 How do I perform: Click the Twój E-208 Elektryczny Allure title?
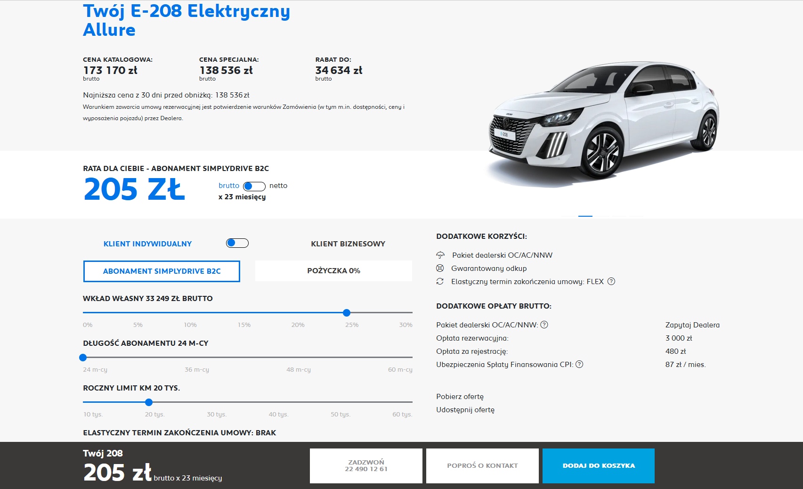point(187,20)
